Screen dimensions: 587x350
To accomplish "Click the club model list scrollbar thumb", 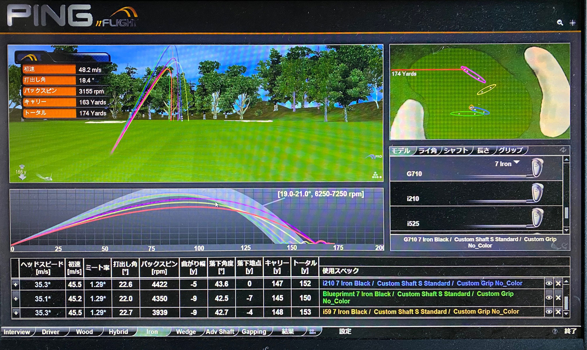I will point(566,212).
